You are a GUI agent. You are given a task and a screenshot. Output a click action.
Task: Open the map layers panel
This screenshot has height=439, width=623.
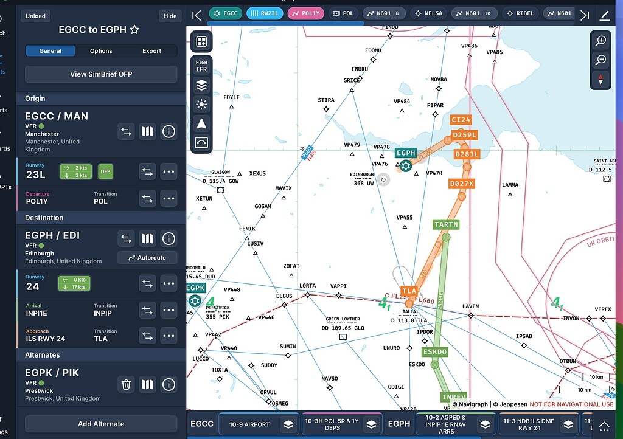point(201,85)
